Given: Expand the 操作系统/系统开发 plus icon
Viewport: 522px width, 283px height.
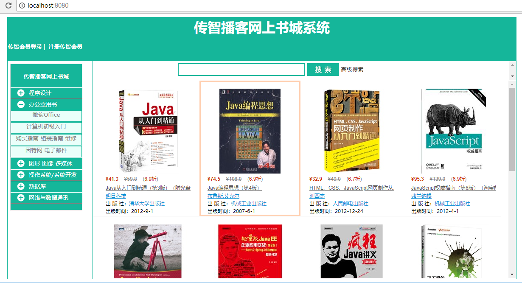Looking at the screenshot, I should click(21, 175).
